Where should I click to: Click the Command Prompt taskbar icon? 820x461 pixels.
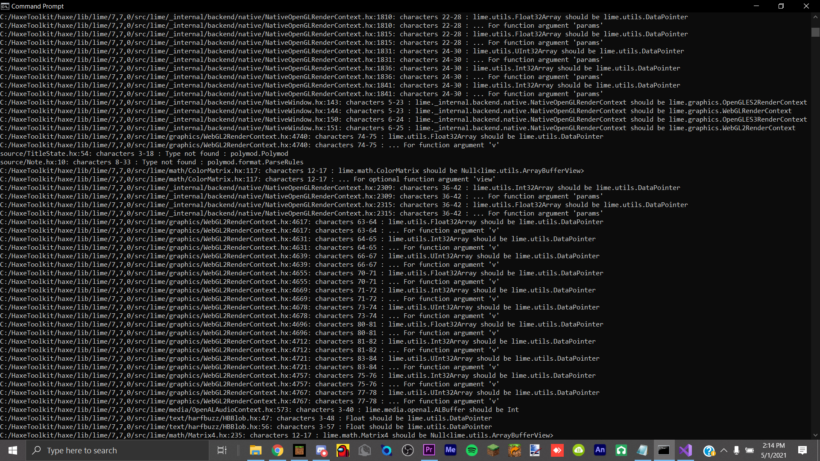[664, 450]
